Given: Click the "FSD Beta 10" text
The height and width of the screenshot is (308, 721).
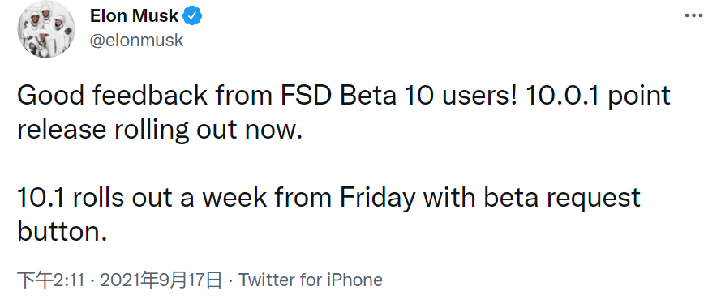Looking at the screenshot, I should tap(356, 96).
